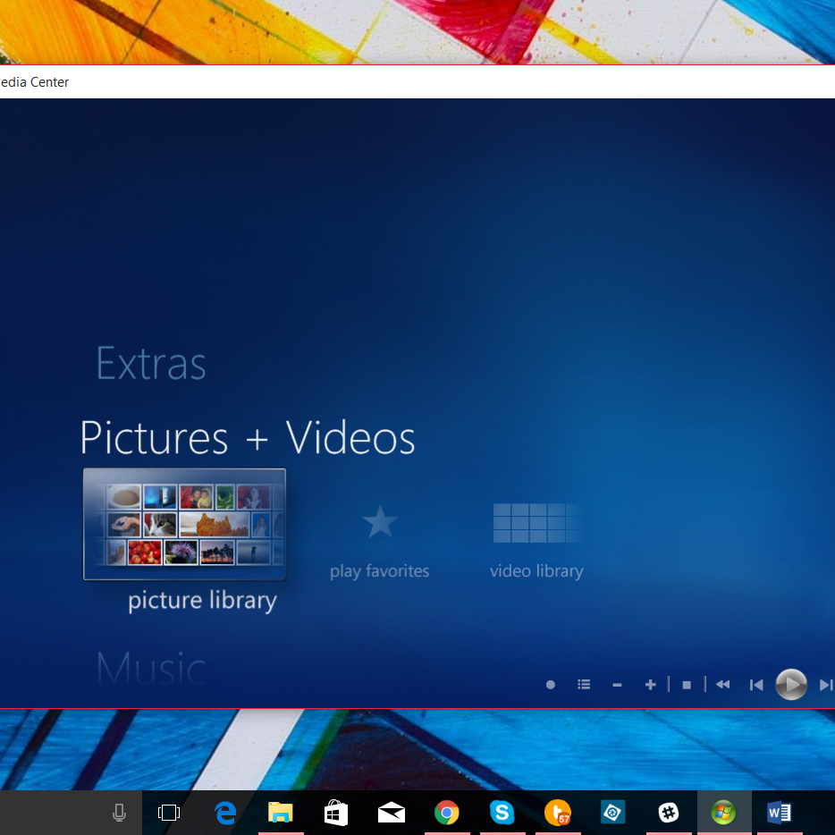Launch Google Chrome from the taskbar

pyautogui.click(x=447, y=814)
